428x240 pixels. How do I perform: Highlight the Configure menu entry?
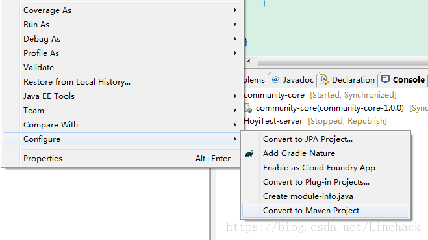121,139
